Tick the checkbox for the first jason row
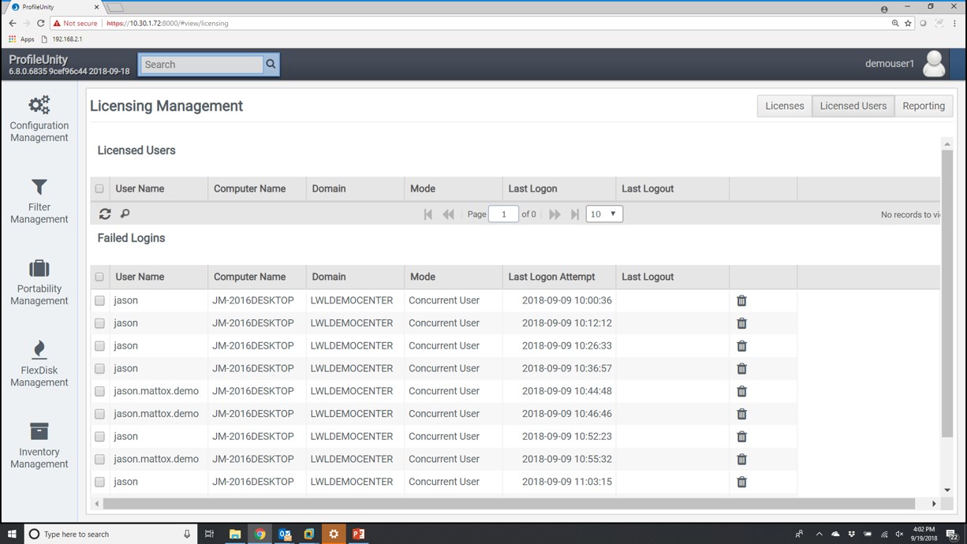 click(x=99, y=300)
